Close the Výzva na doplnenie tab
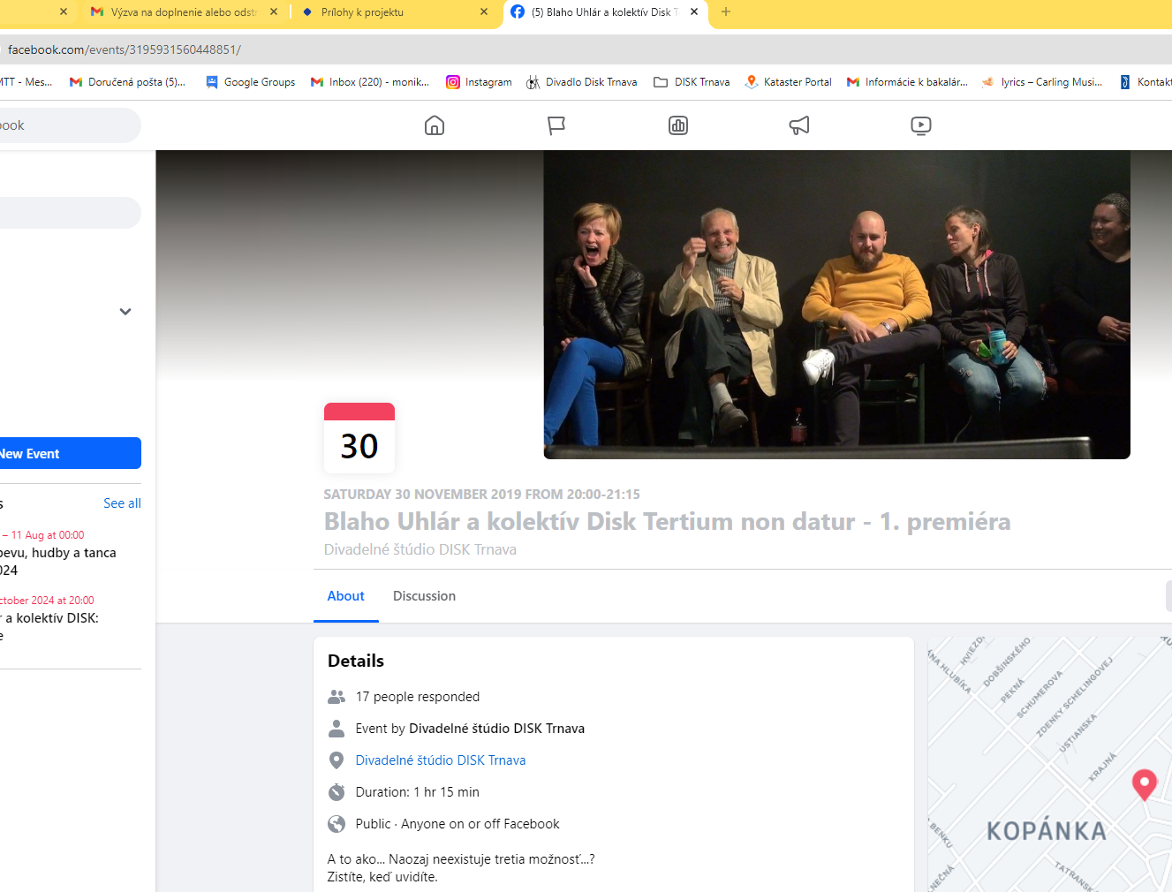The width and height of the screenshot is (1172, 892). point(274,11)
